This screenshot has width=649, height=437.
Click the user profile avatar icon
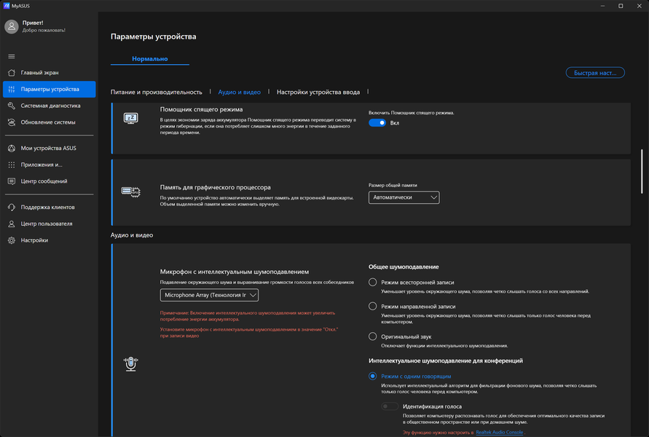click(12, 26)
